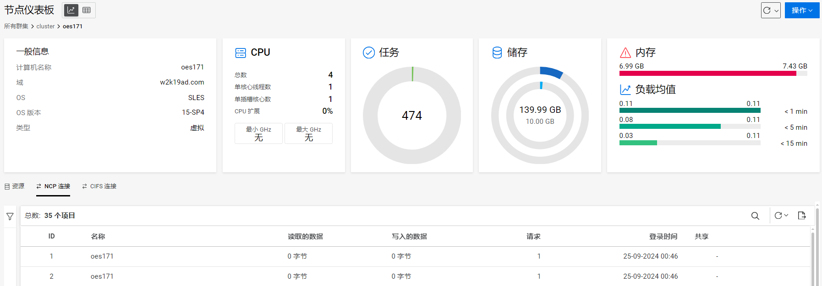Select the NCP 连接 tab
822x286 pixels.
pos(53,186)
